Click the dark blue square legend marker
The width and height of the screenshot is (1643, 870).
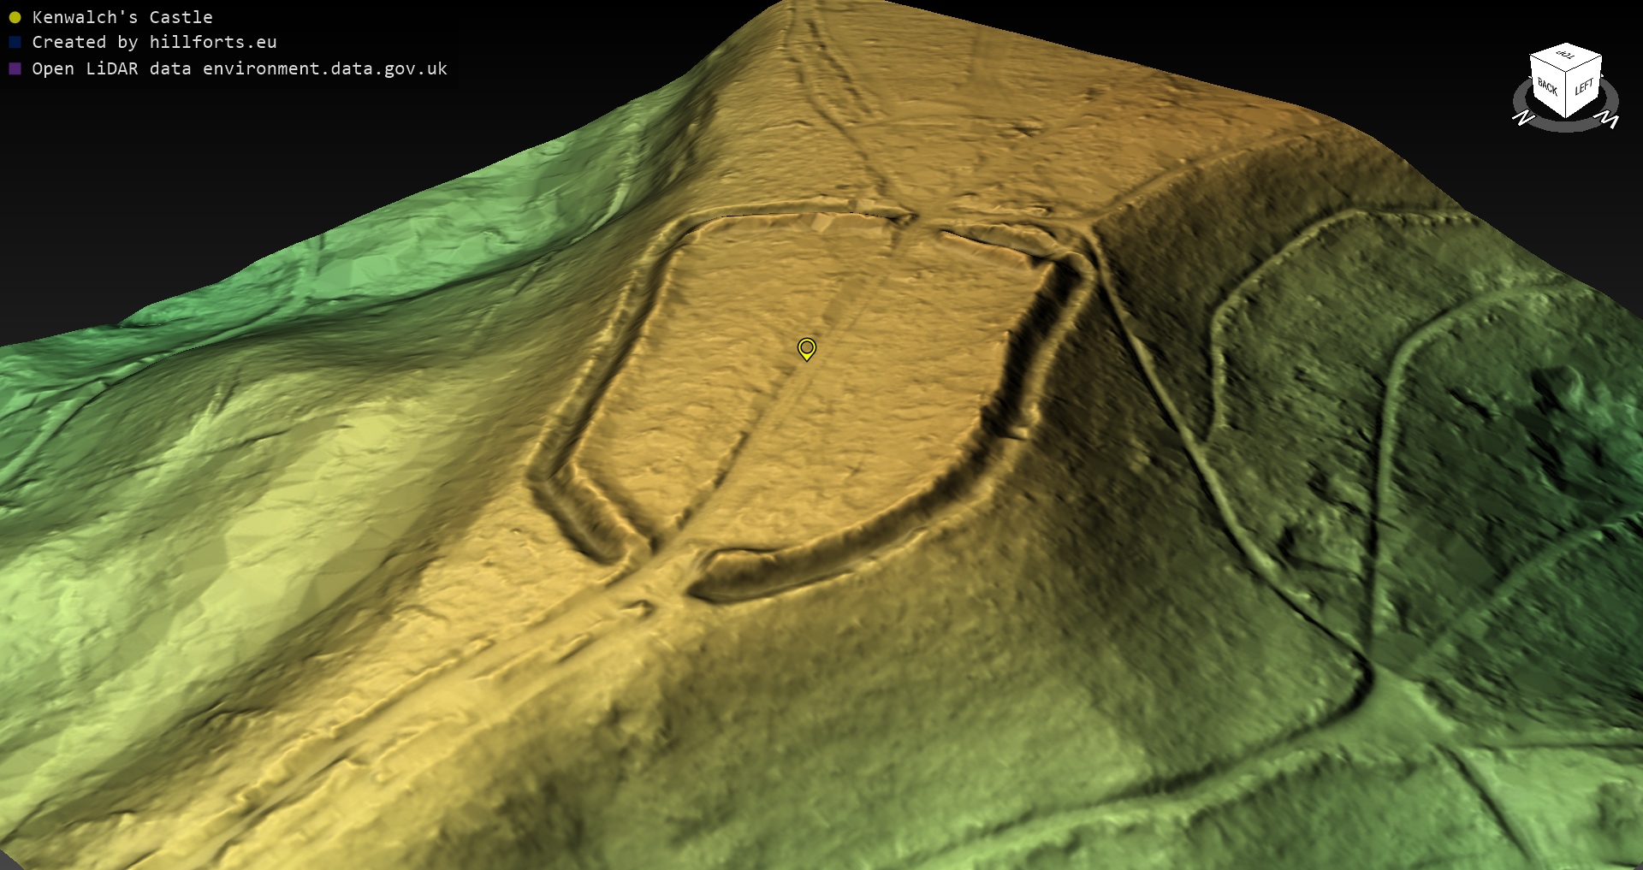15,42
